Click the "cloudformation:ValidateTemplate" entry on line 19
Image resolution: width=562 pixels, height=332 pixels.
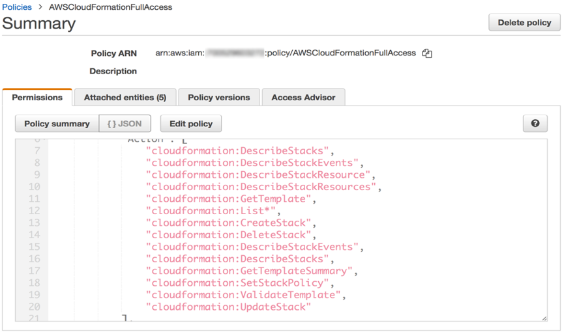pos(243,295)
